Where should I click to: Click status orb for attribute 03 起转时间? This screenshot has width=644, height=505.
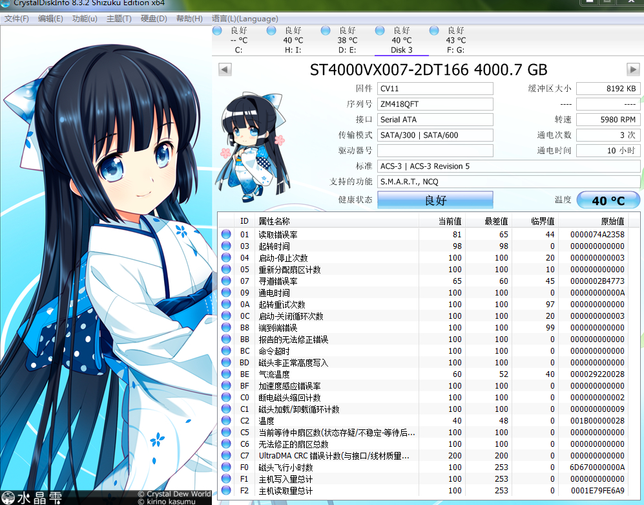tap(226, 246)
